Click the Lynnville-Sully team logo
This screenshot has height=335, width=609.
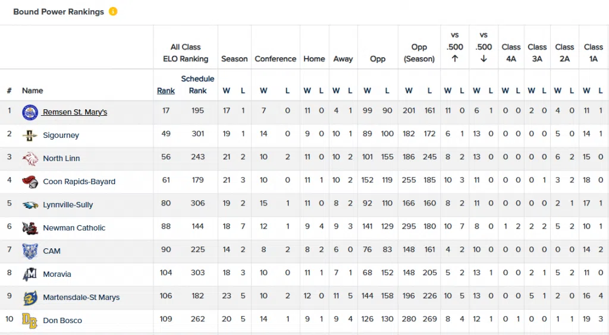(30, 204)
